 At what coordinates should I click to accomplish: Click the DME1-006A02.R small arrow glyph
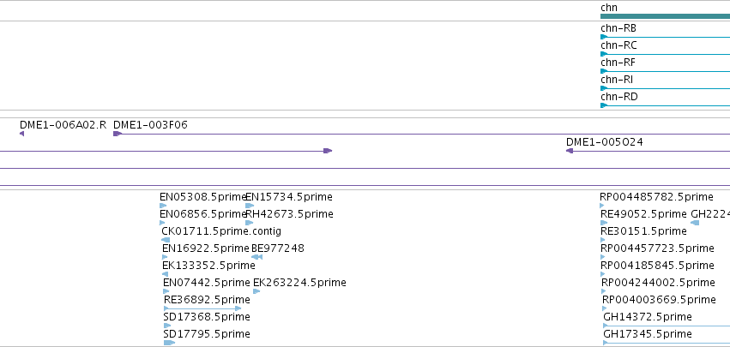pos(22,134)
